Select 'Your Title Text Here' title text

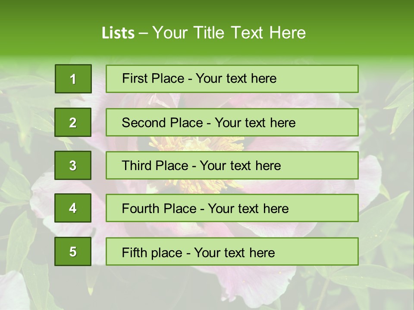pyautogui.click(x=229, y=33)
